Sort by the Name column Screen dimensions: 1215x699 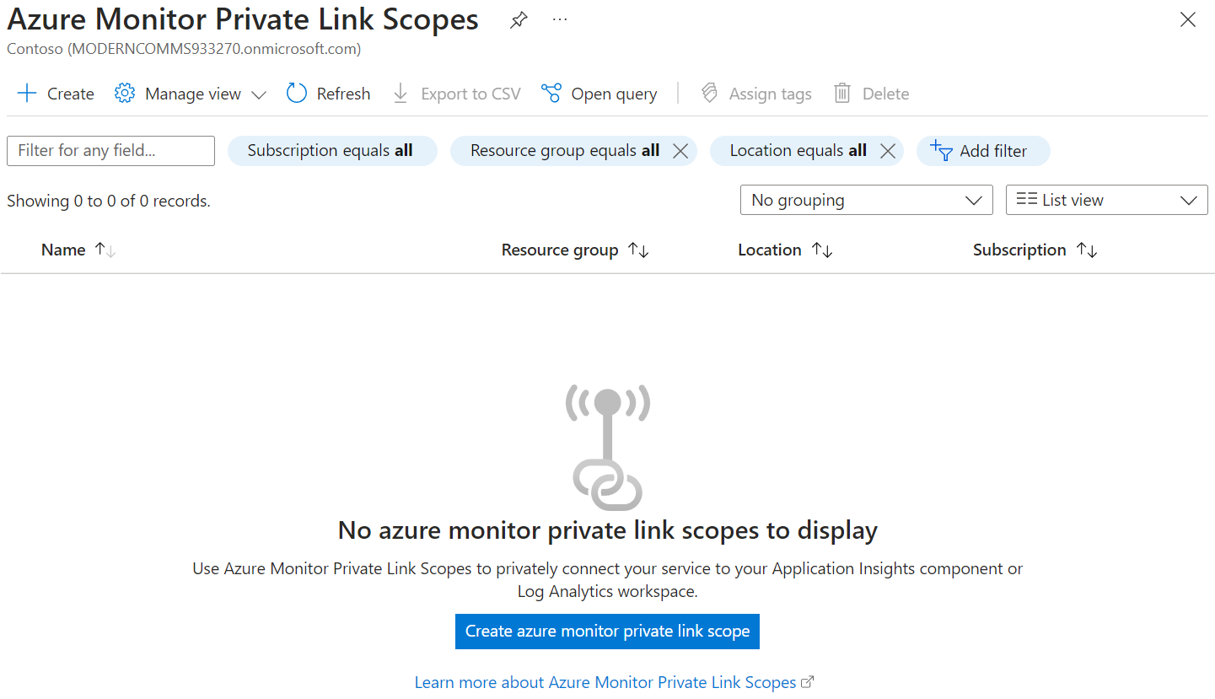tap(78, 250)
